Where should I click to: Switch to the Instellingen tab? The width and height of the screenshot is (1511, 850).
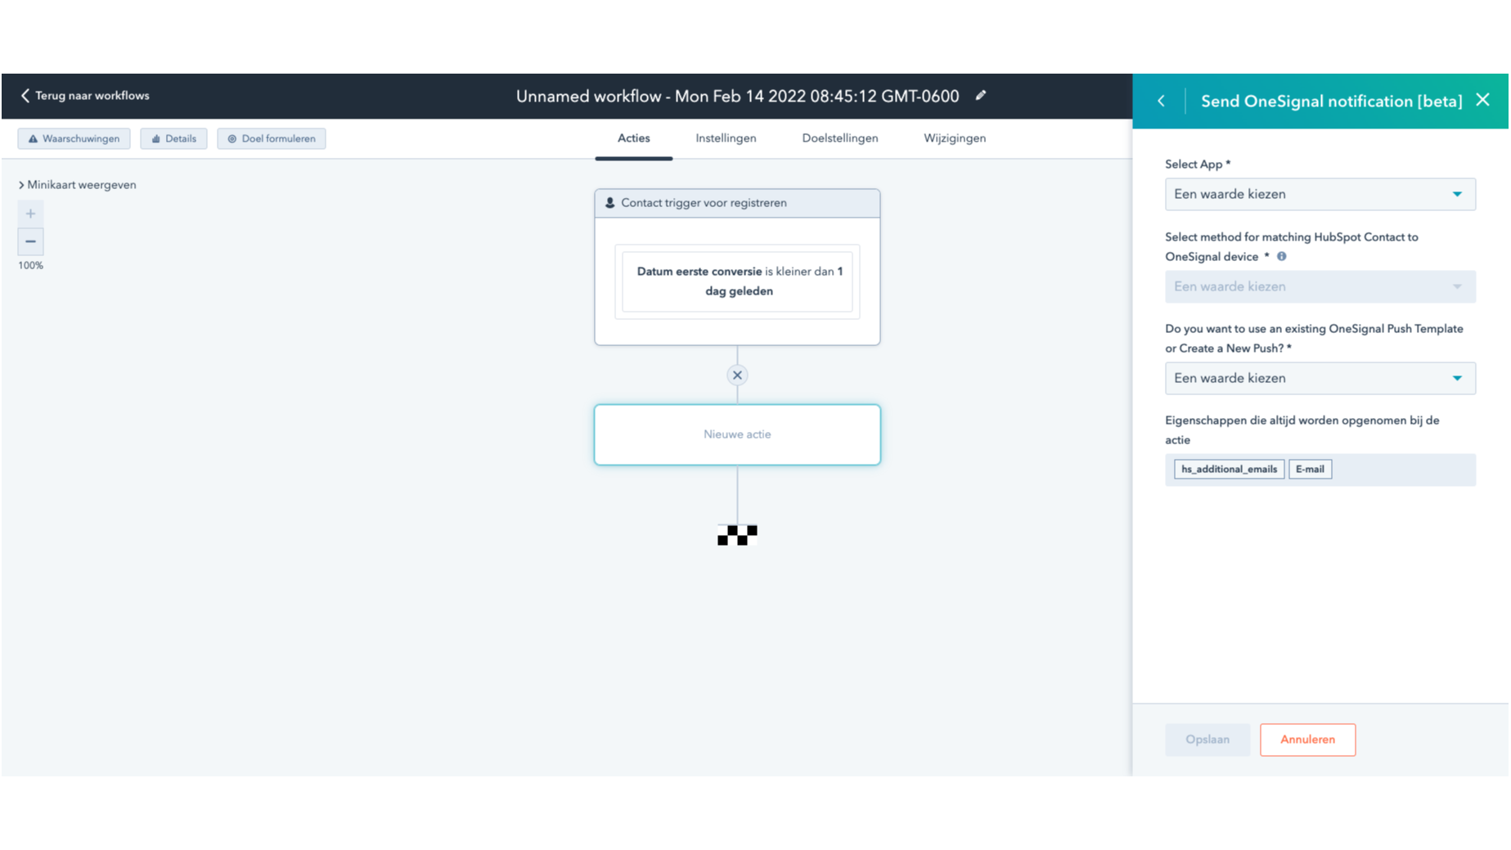725,138
